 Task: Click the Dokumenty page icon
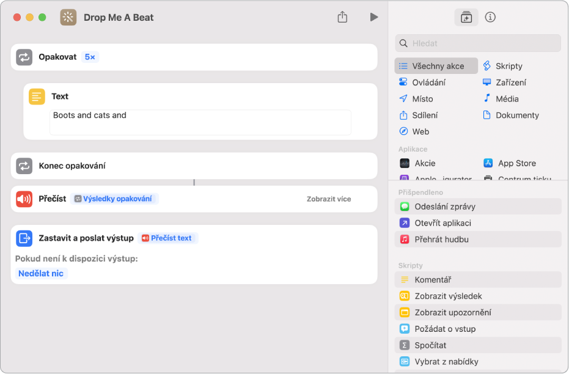click(x=486, y=115)
